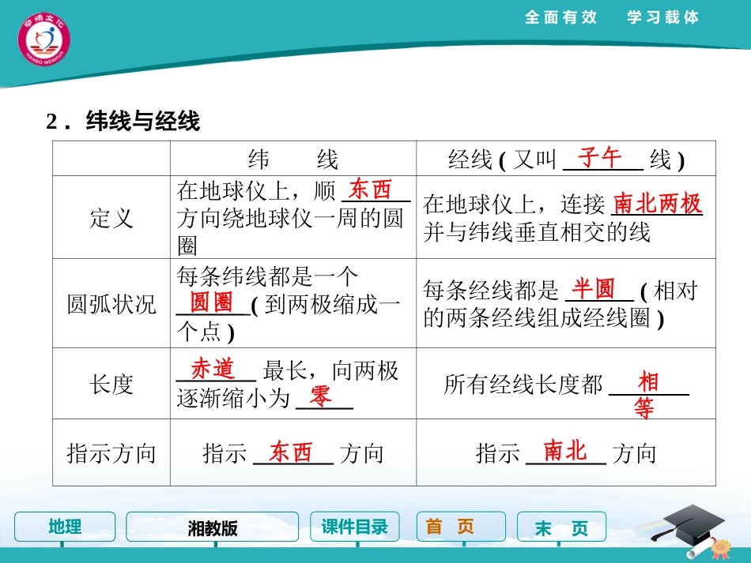751x563 pixels.
Task: Click the row label 指示方向
Action: (111, 453)
